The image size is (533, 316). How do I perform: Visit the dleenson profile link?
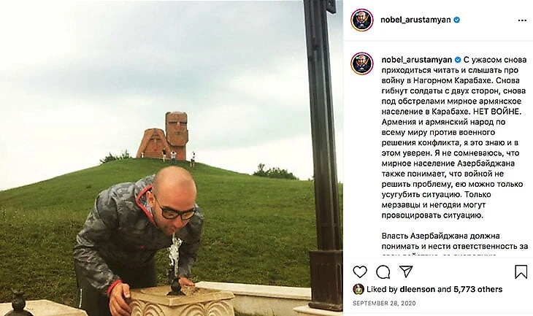(x=418, y=289)
